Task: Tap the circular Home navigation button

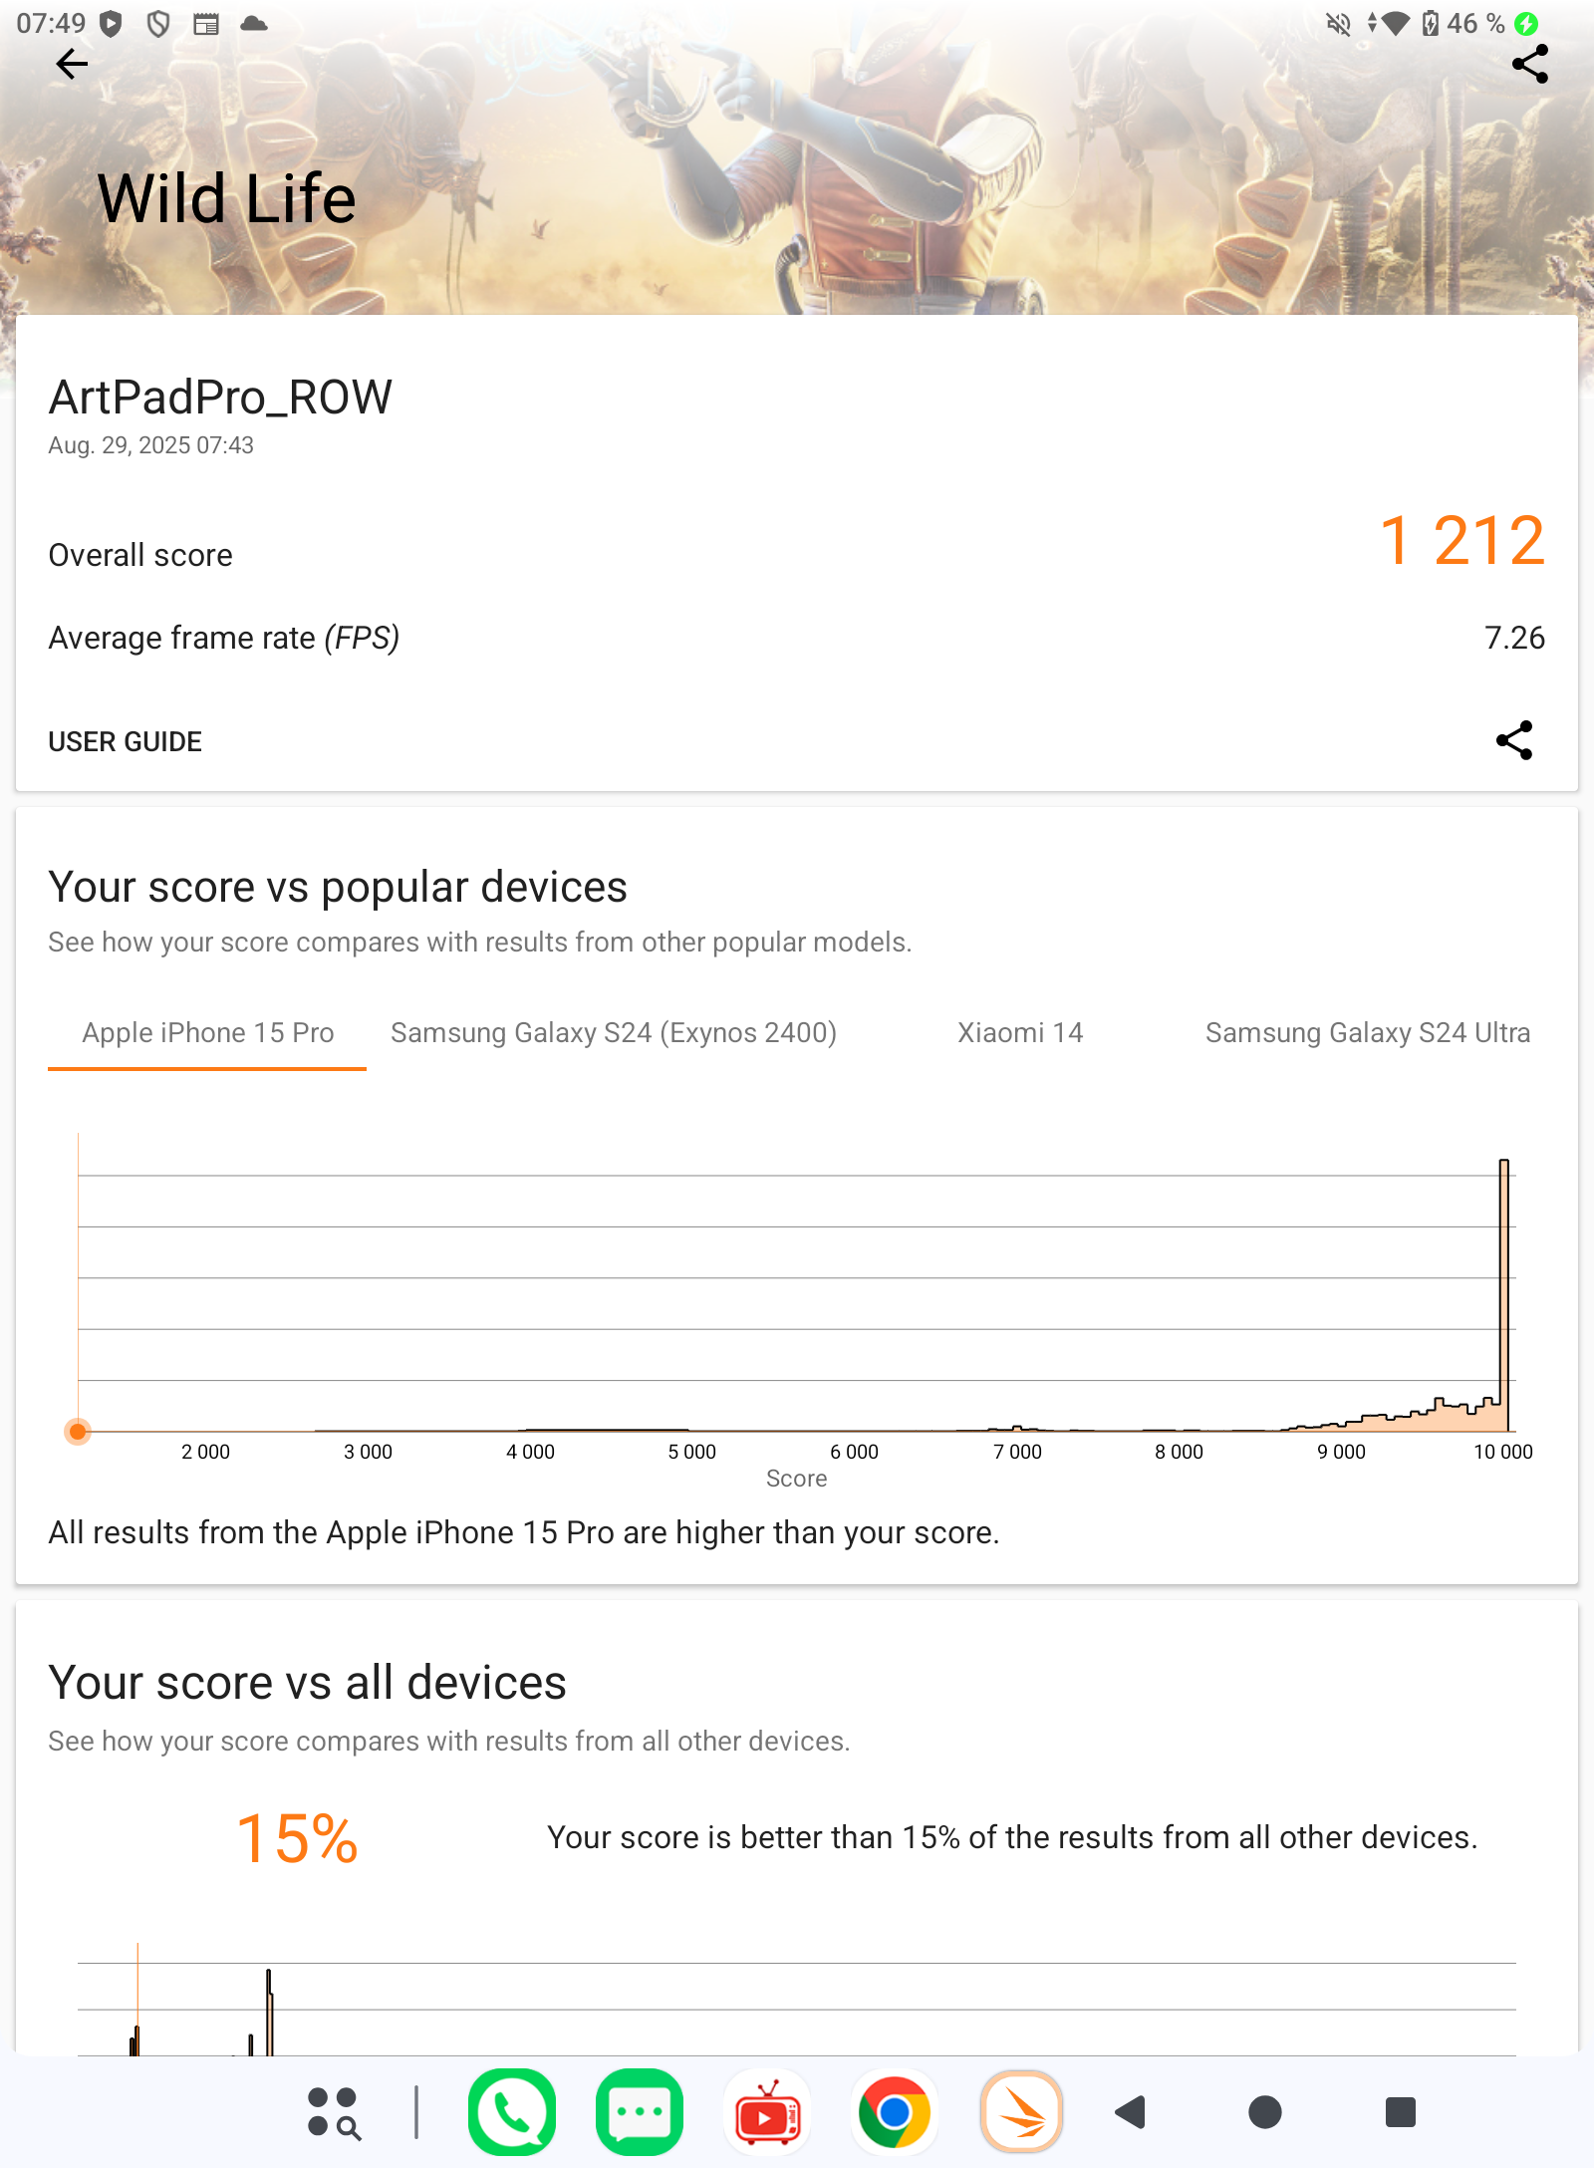Action: click(1265, 2112)
